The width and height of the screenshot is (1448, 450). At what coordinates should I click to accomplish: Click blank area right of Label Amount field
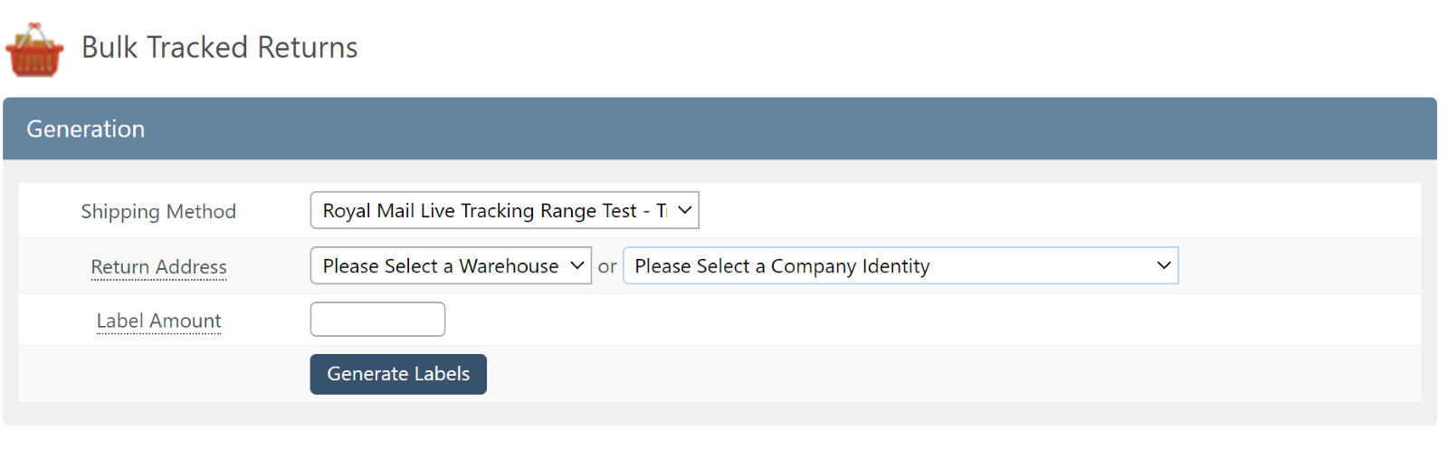(905, 320)
